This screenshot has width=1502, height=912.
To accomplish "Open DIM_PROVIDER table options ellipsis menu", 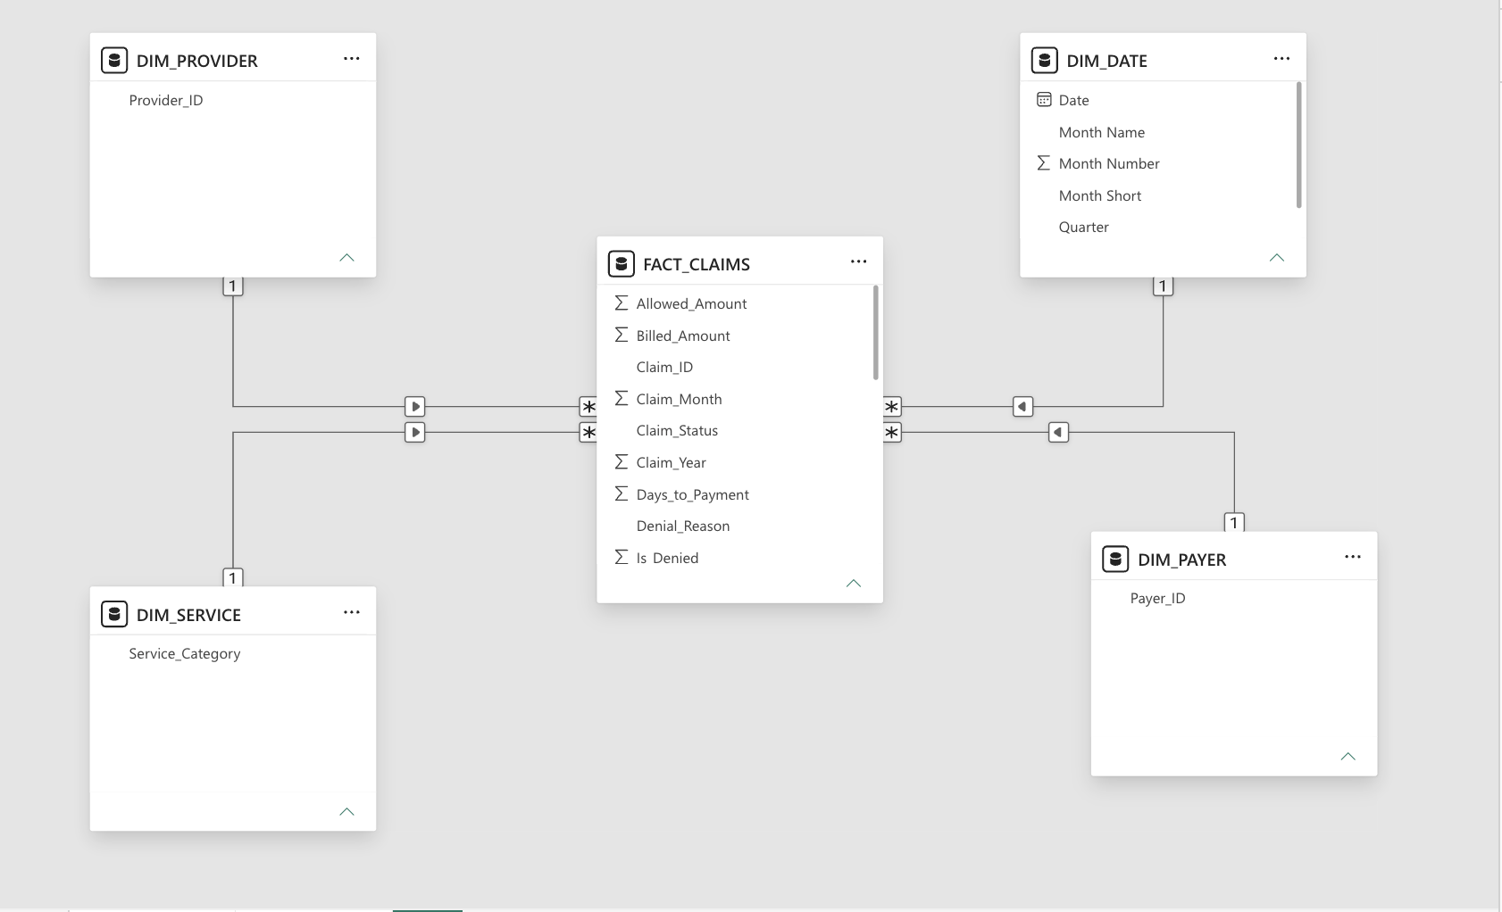I will [352, 59].
